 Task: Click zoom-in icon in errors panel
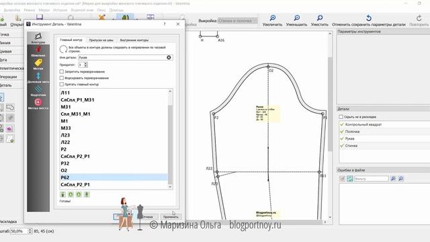point(393,179)
